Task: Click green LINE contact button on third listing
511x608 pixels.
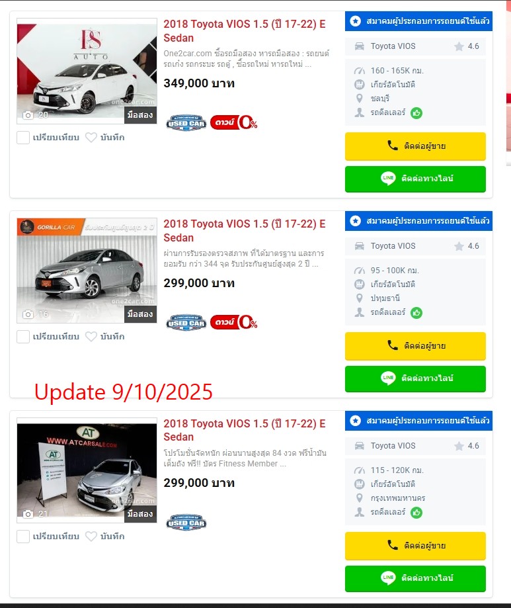Action: (415, 578)
